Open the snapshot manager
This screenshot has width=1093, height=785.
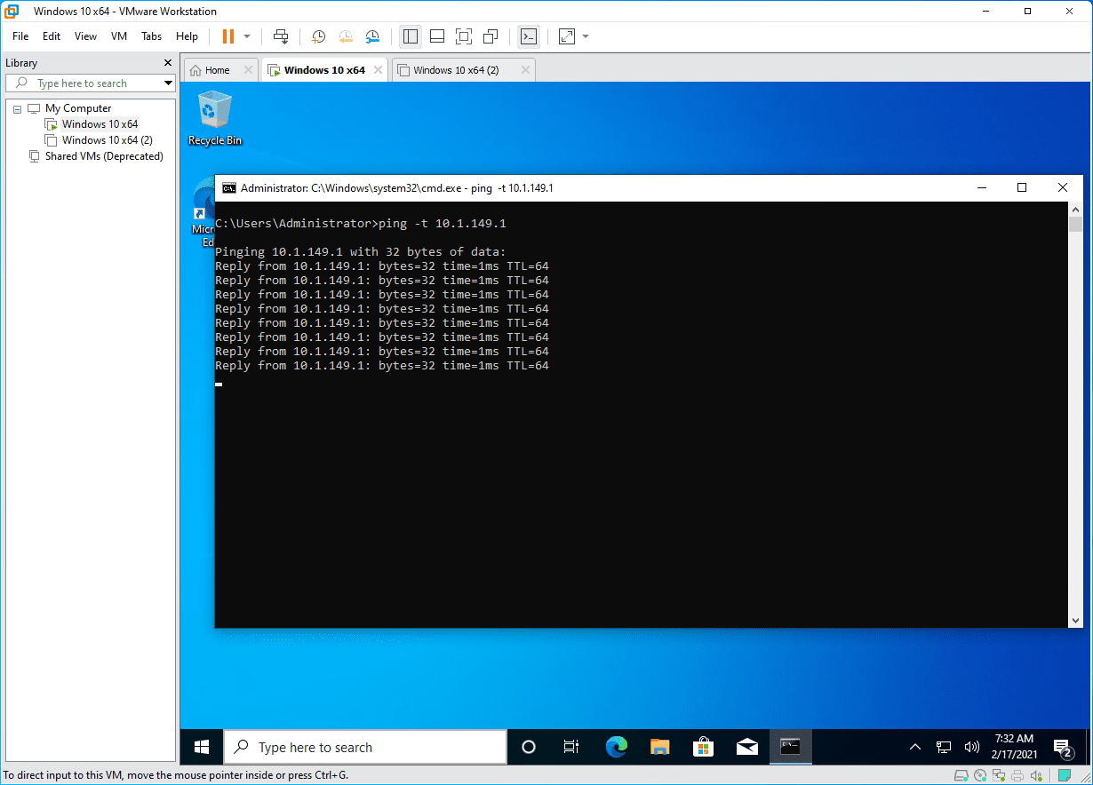pos(373,36)
